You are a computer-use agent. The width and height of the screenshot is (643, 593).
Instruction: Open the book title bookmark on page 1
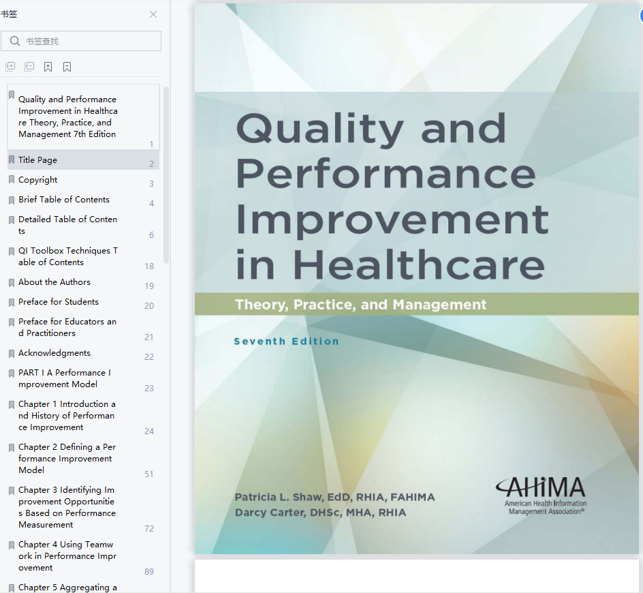pos(83,117)
